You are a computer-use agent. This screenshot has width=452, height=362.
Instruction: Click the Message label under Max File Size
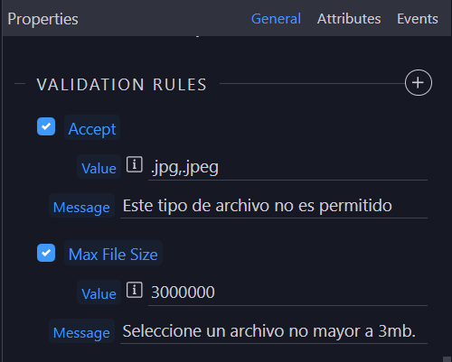point(81,331)
